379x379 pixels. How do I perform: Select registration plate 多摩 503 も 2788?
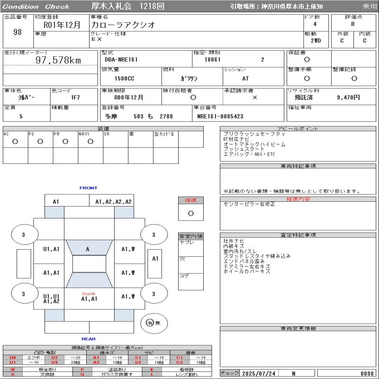pyautogui.click(x=139, y=117)
